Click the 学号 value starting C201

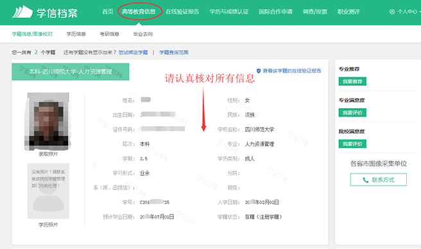click(155, 202)
